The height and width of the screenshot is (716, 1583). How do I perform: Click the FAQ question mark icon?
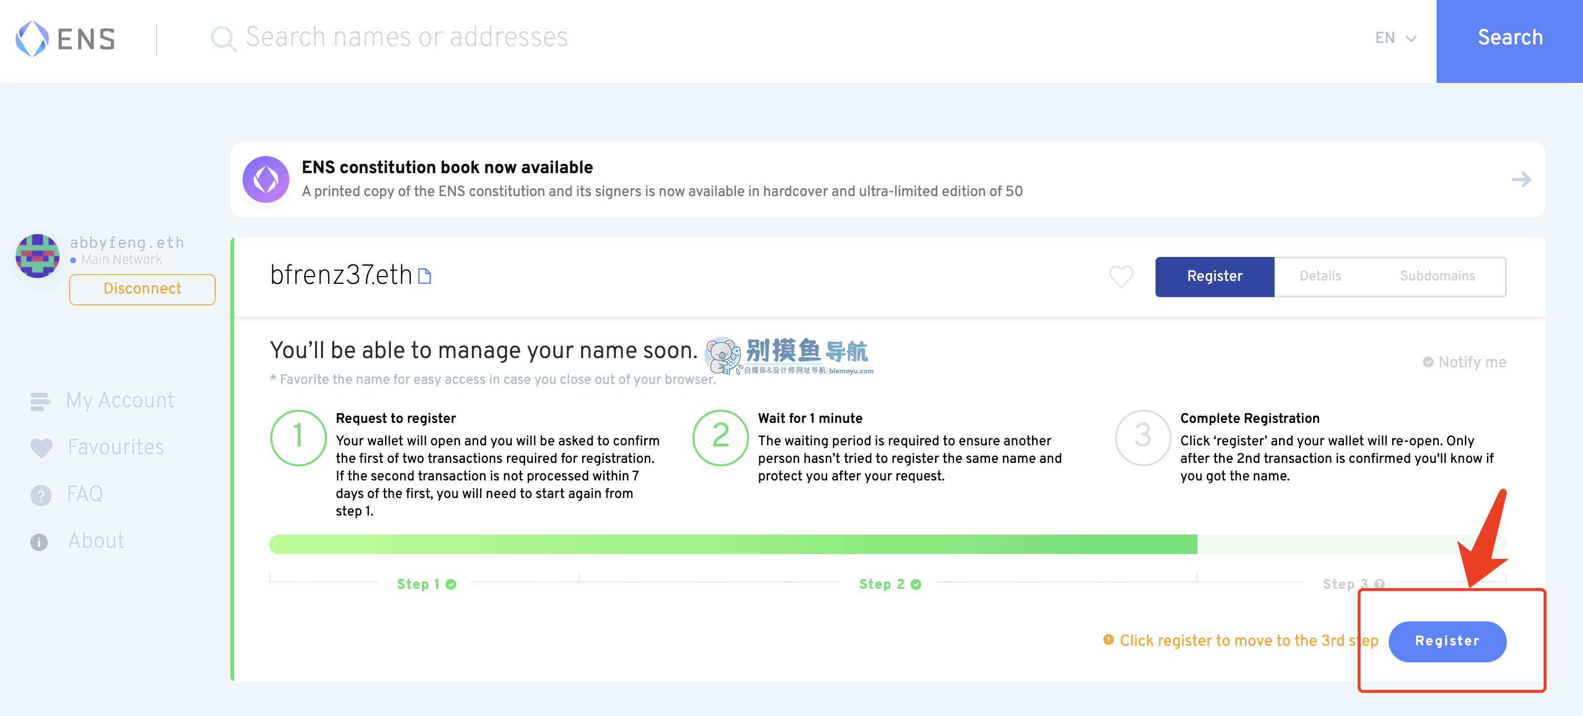coord(41,495)
